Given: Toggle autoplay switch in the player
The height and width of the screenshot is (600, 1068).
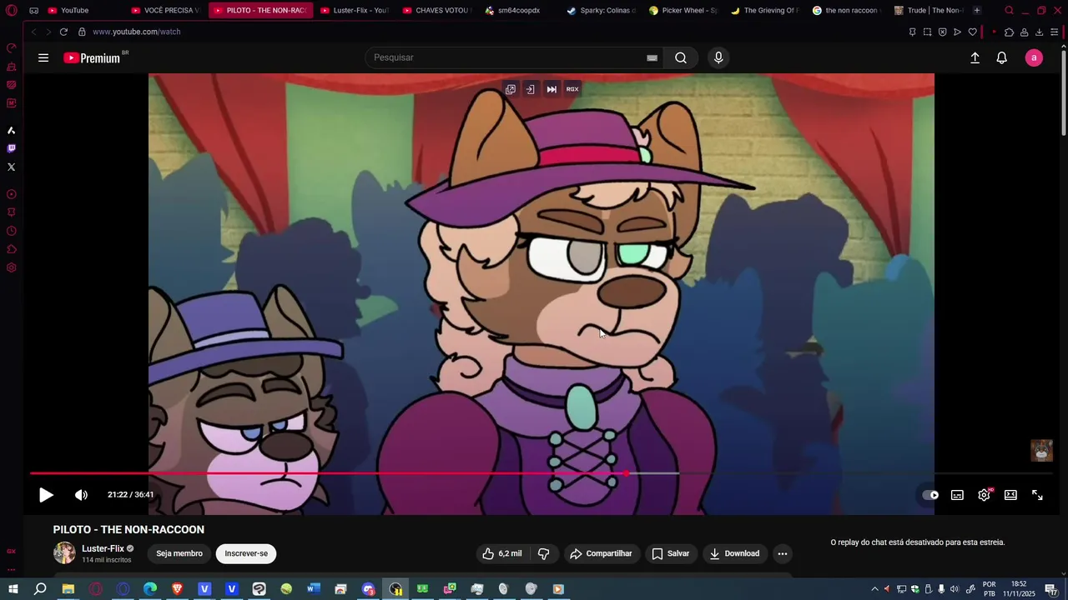Looking at the screenshot, I should click(930, 495).
